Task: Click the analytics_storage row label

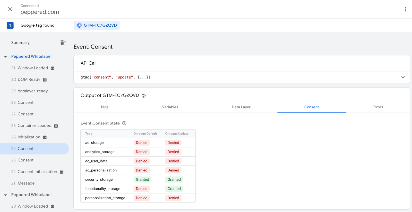Action: [x=100, y=152]
